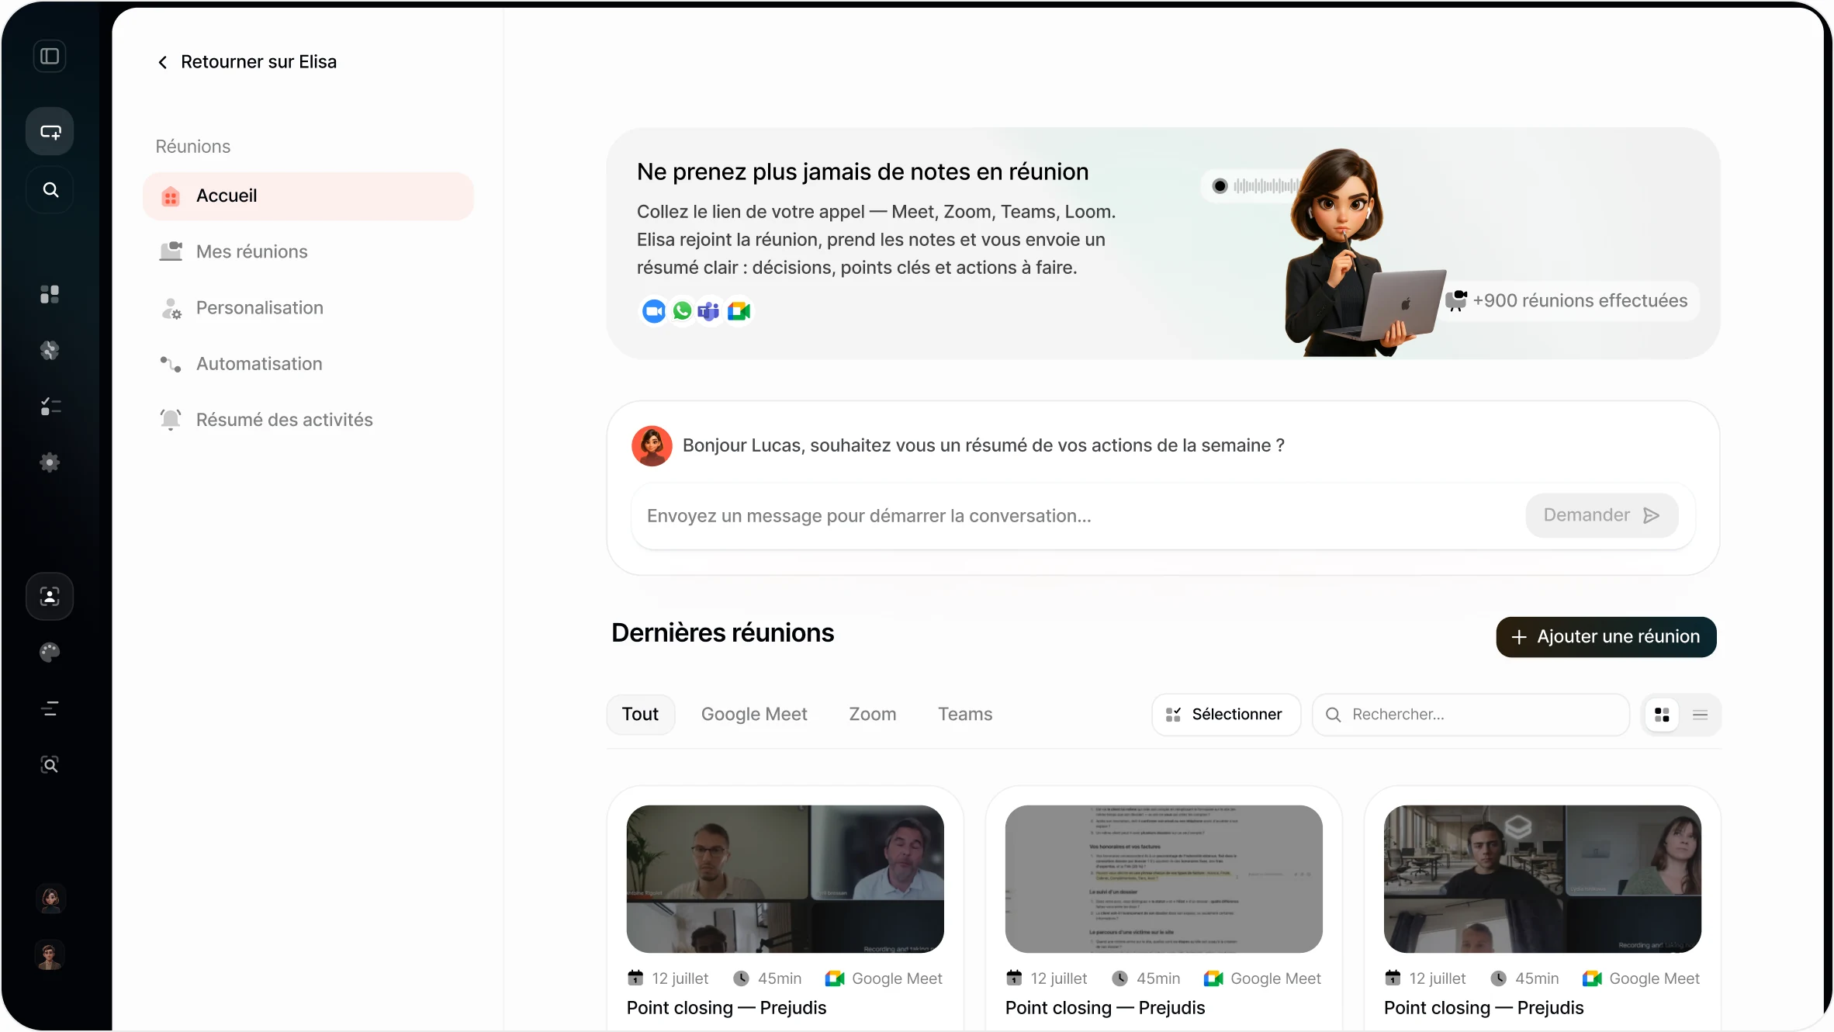Select the Tout filter tab

pyautogui.click(x=640, y=714)
